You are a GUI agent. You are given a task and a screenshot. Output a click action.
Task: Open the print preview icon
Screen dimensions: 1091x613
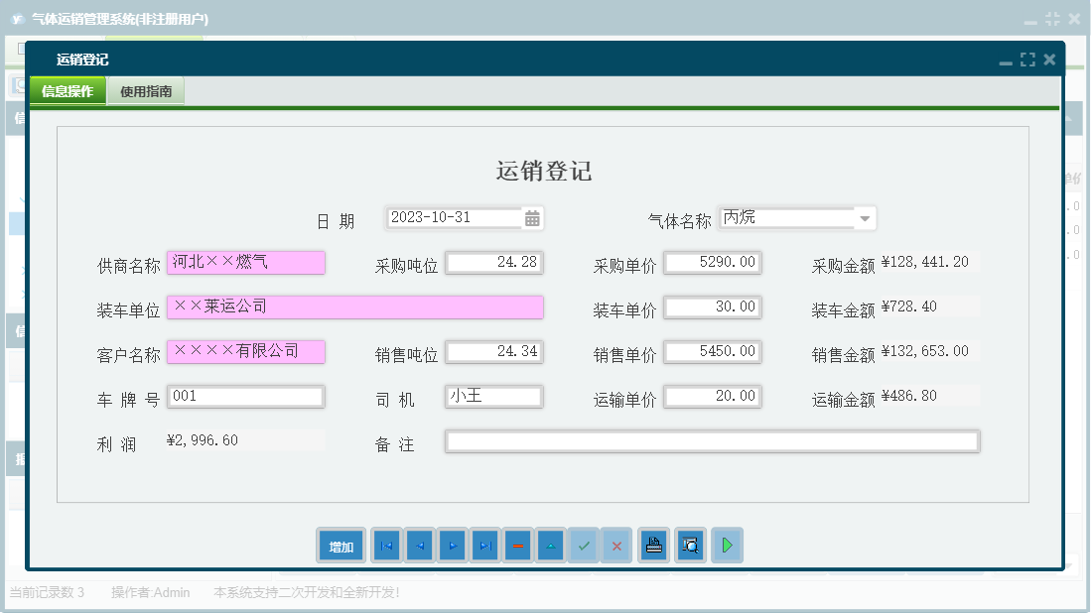point(690,545)
